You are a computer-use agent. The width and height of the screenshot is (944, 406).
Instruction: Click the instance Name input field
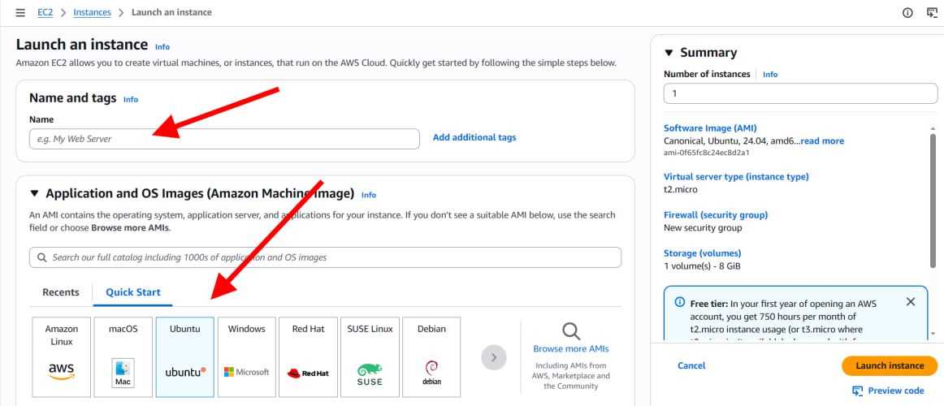click(224, 139)
